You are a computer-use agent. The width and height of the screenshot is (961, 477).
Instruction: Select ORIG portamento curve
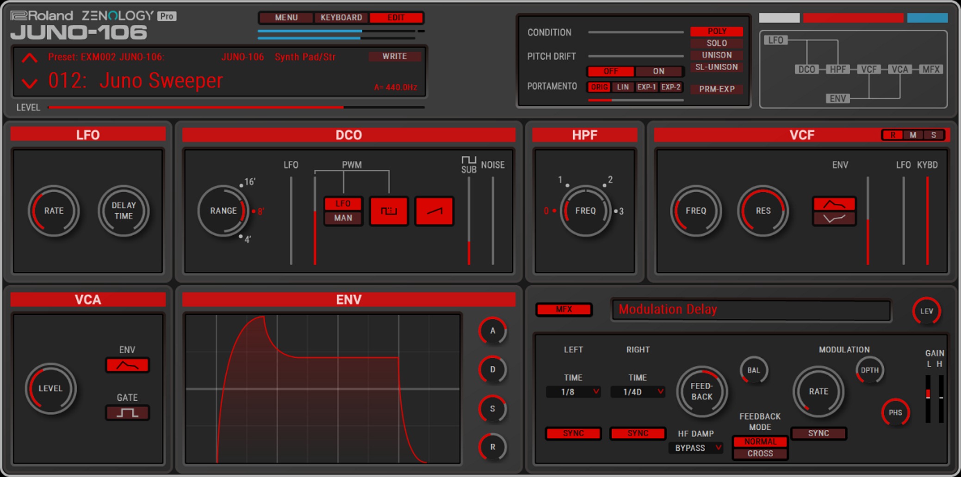point(599,87)
